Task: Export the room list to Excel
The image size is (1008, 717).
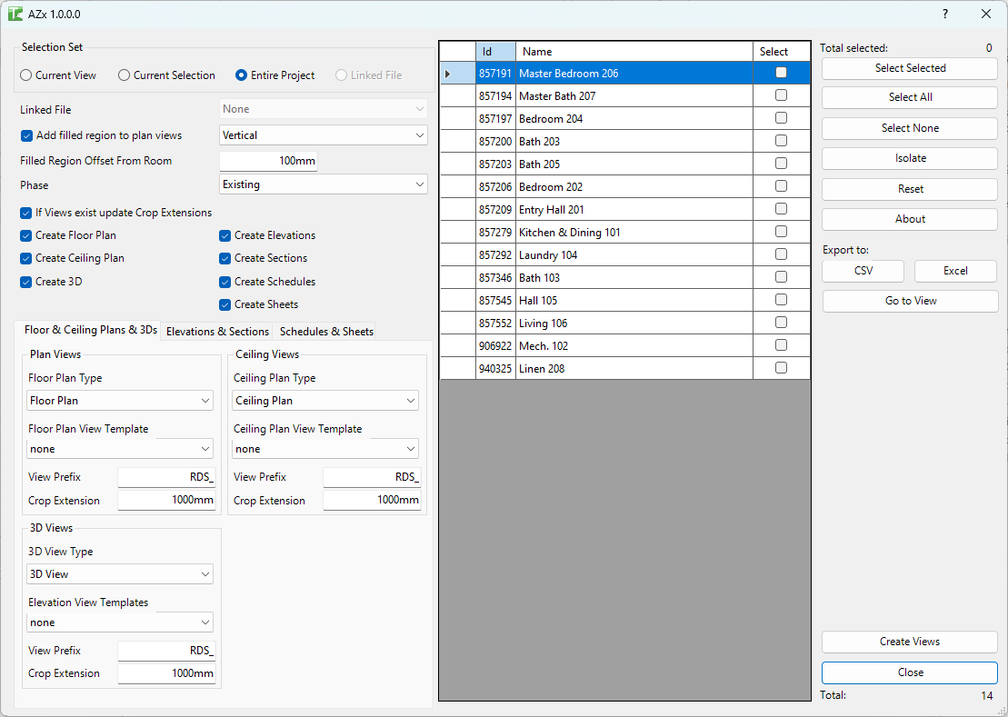Action: 954,271
